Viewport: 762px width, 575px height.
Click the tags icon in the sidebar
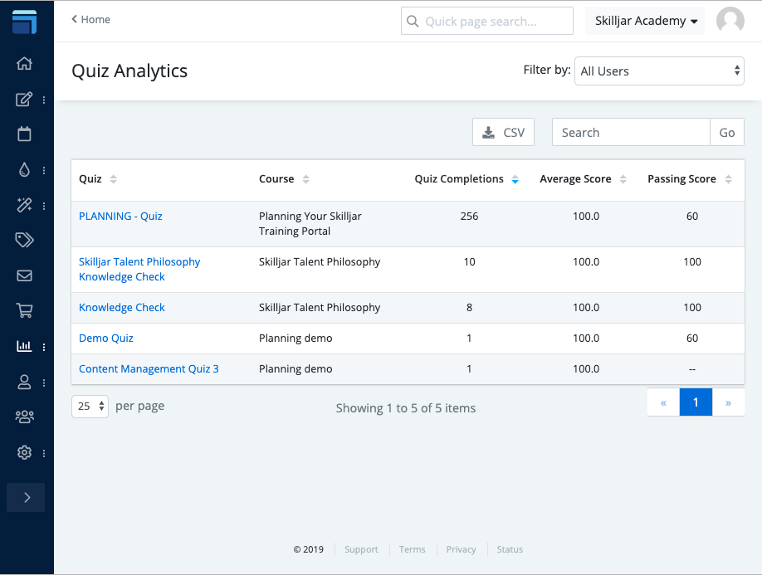pyautogui.click(x=24, y=240)
